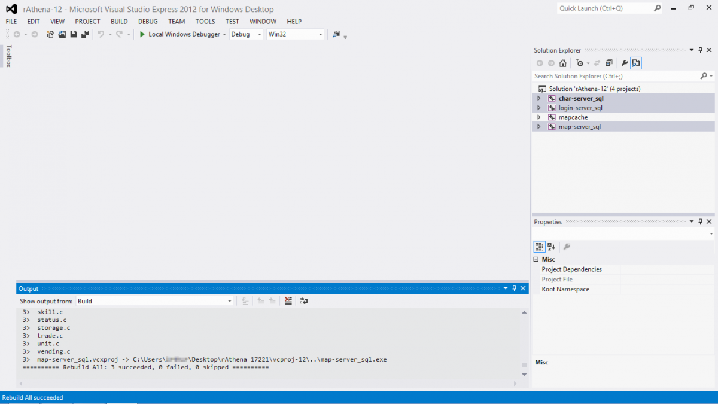
Task: Click the Home icon in Solution Explorer
Action: click(563, 63)
